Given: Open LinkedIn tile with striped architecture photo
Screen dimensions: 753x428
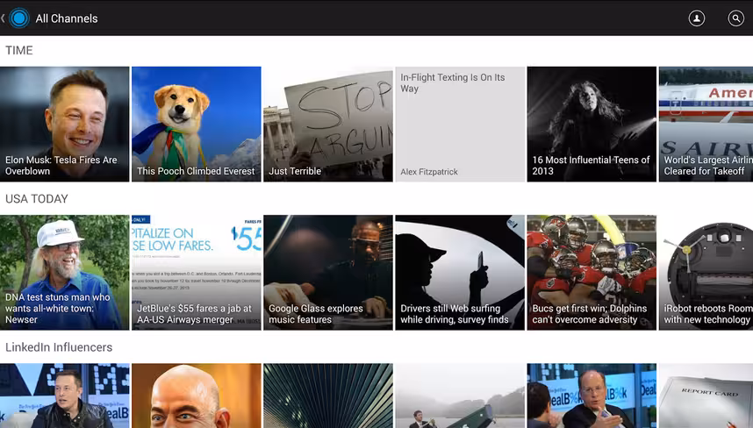Looking at the screenshot, I should [x=328, y=396].
